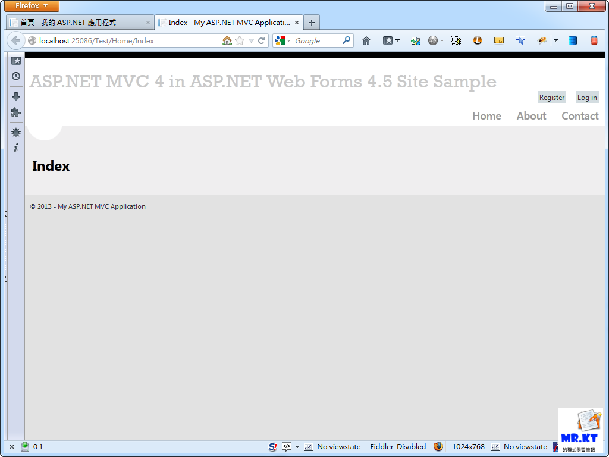Expand the status bar code icon dropdown
Image resolution: width=609 pixels, height=457 pixels.
click(297, 447)
